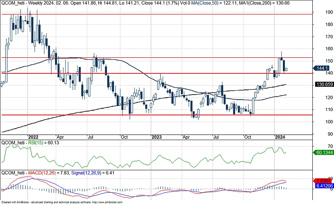
Task: Click the 120 price axis label
Action: [328, 97]
